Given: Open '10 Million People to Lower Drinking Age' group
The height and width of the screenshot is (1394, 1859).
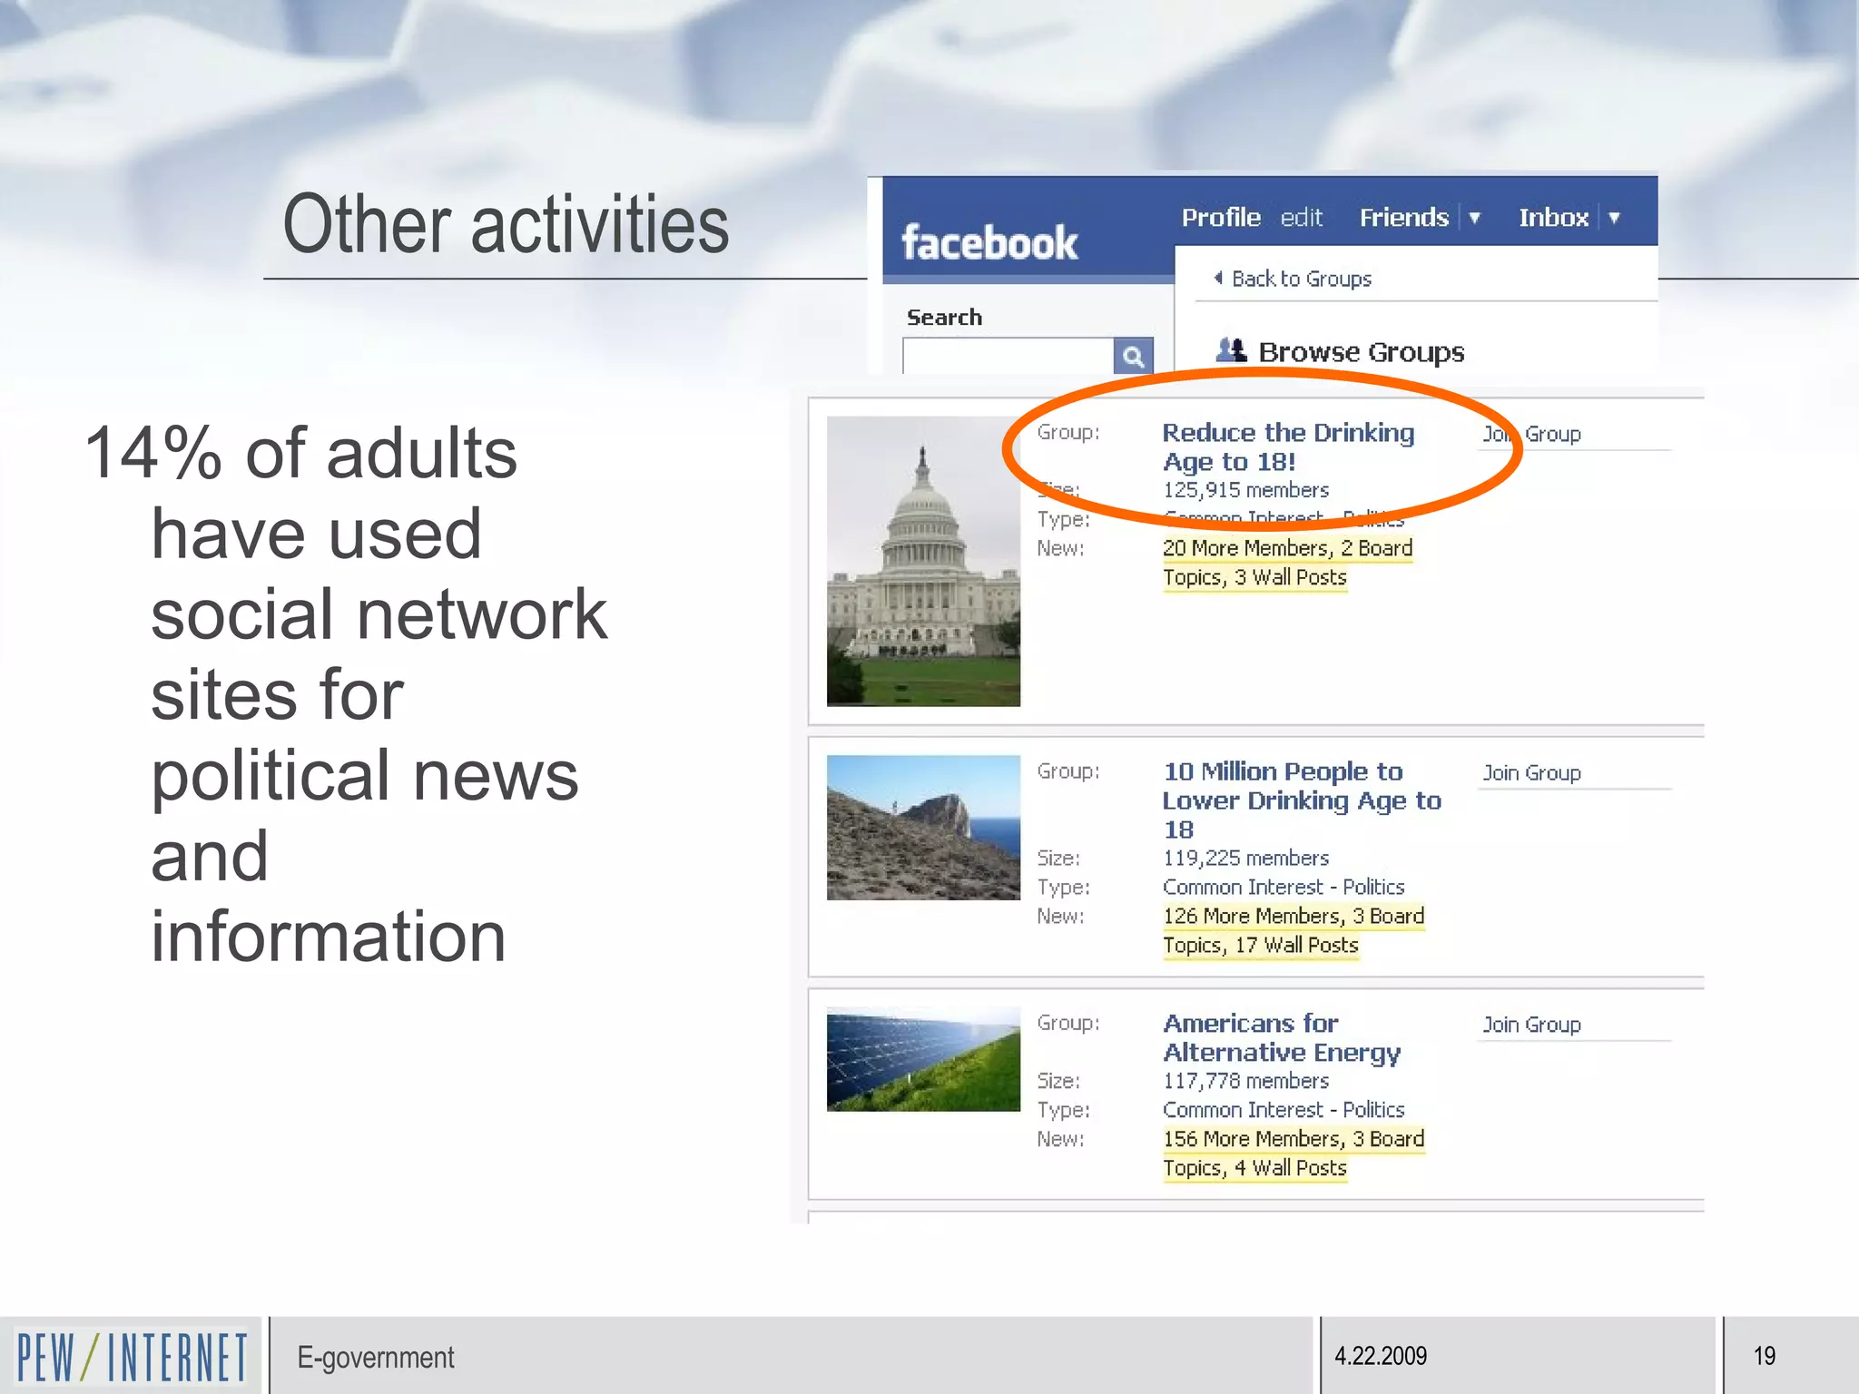Looking at the screenshot, I should point(1302,800).
